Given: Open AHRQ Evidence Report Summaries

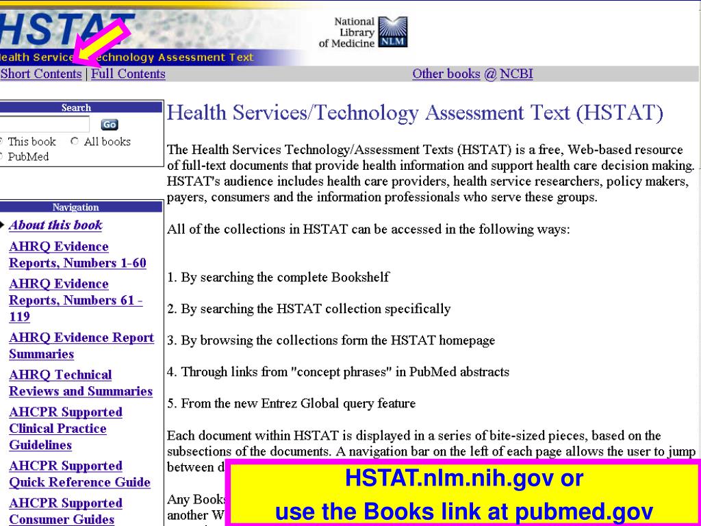Looking at the screenshot, I should (81, 346).
